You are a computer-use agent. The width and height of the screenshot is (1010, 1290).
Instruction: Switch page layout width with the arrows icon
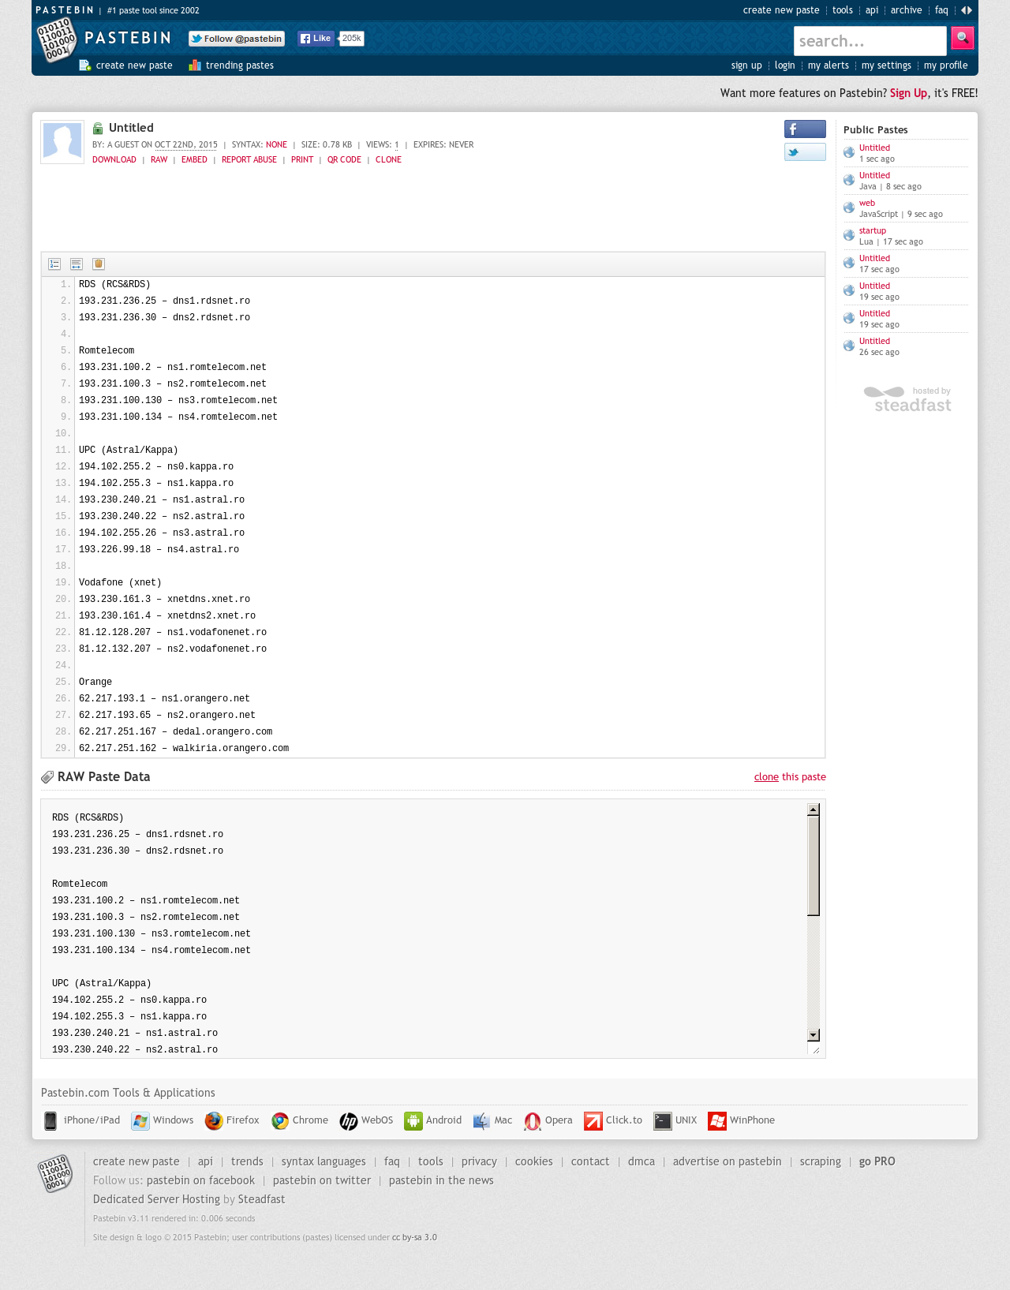point(966,10)
